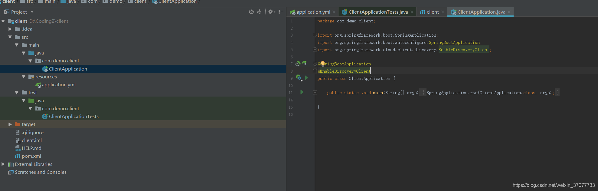Click 'ClientApplication' in the navigation breadcrumb
This screenshot has width=598, height=191.
(177, 2)
